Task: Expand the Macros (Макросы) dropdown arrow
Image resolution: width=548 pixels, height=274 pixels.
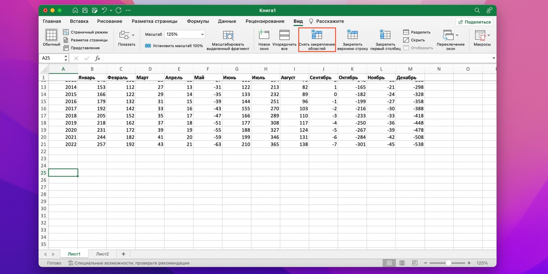Action: coord(489,35)
